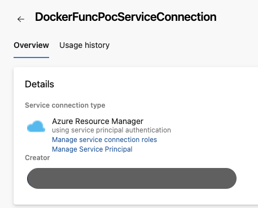Go back using the left arrow icon
Screen dimensions: 258x208
21,19
